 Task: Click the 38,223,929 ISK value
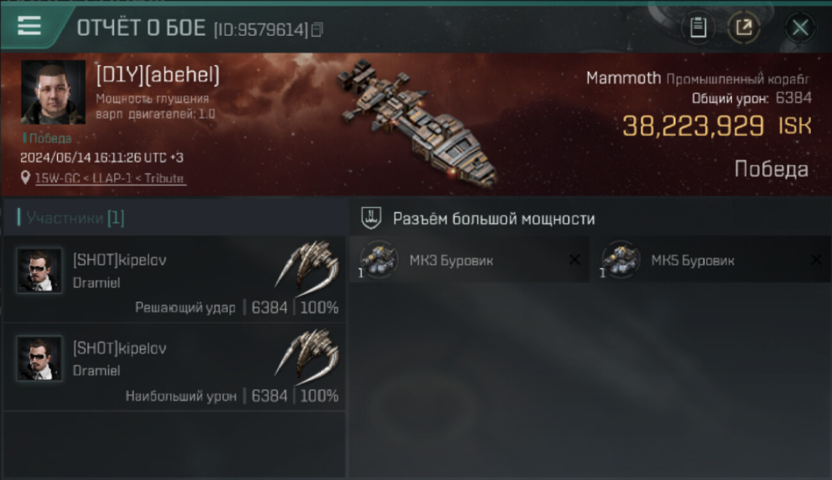coord(717,126)
